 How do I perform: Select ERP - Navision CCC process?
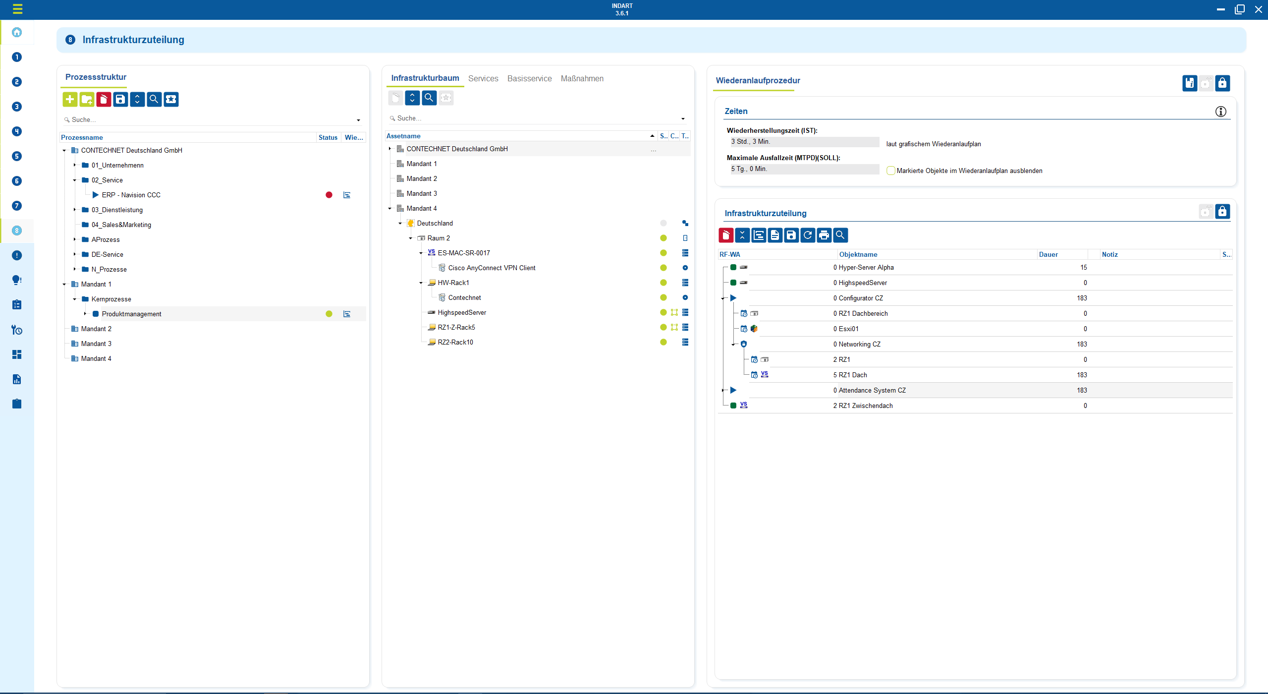(x=131, y=195)
